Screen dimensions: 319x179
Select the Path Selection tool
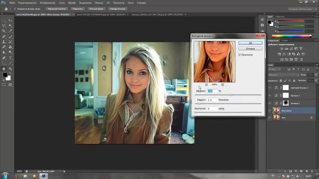click(4, 63)
